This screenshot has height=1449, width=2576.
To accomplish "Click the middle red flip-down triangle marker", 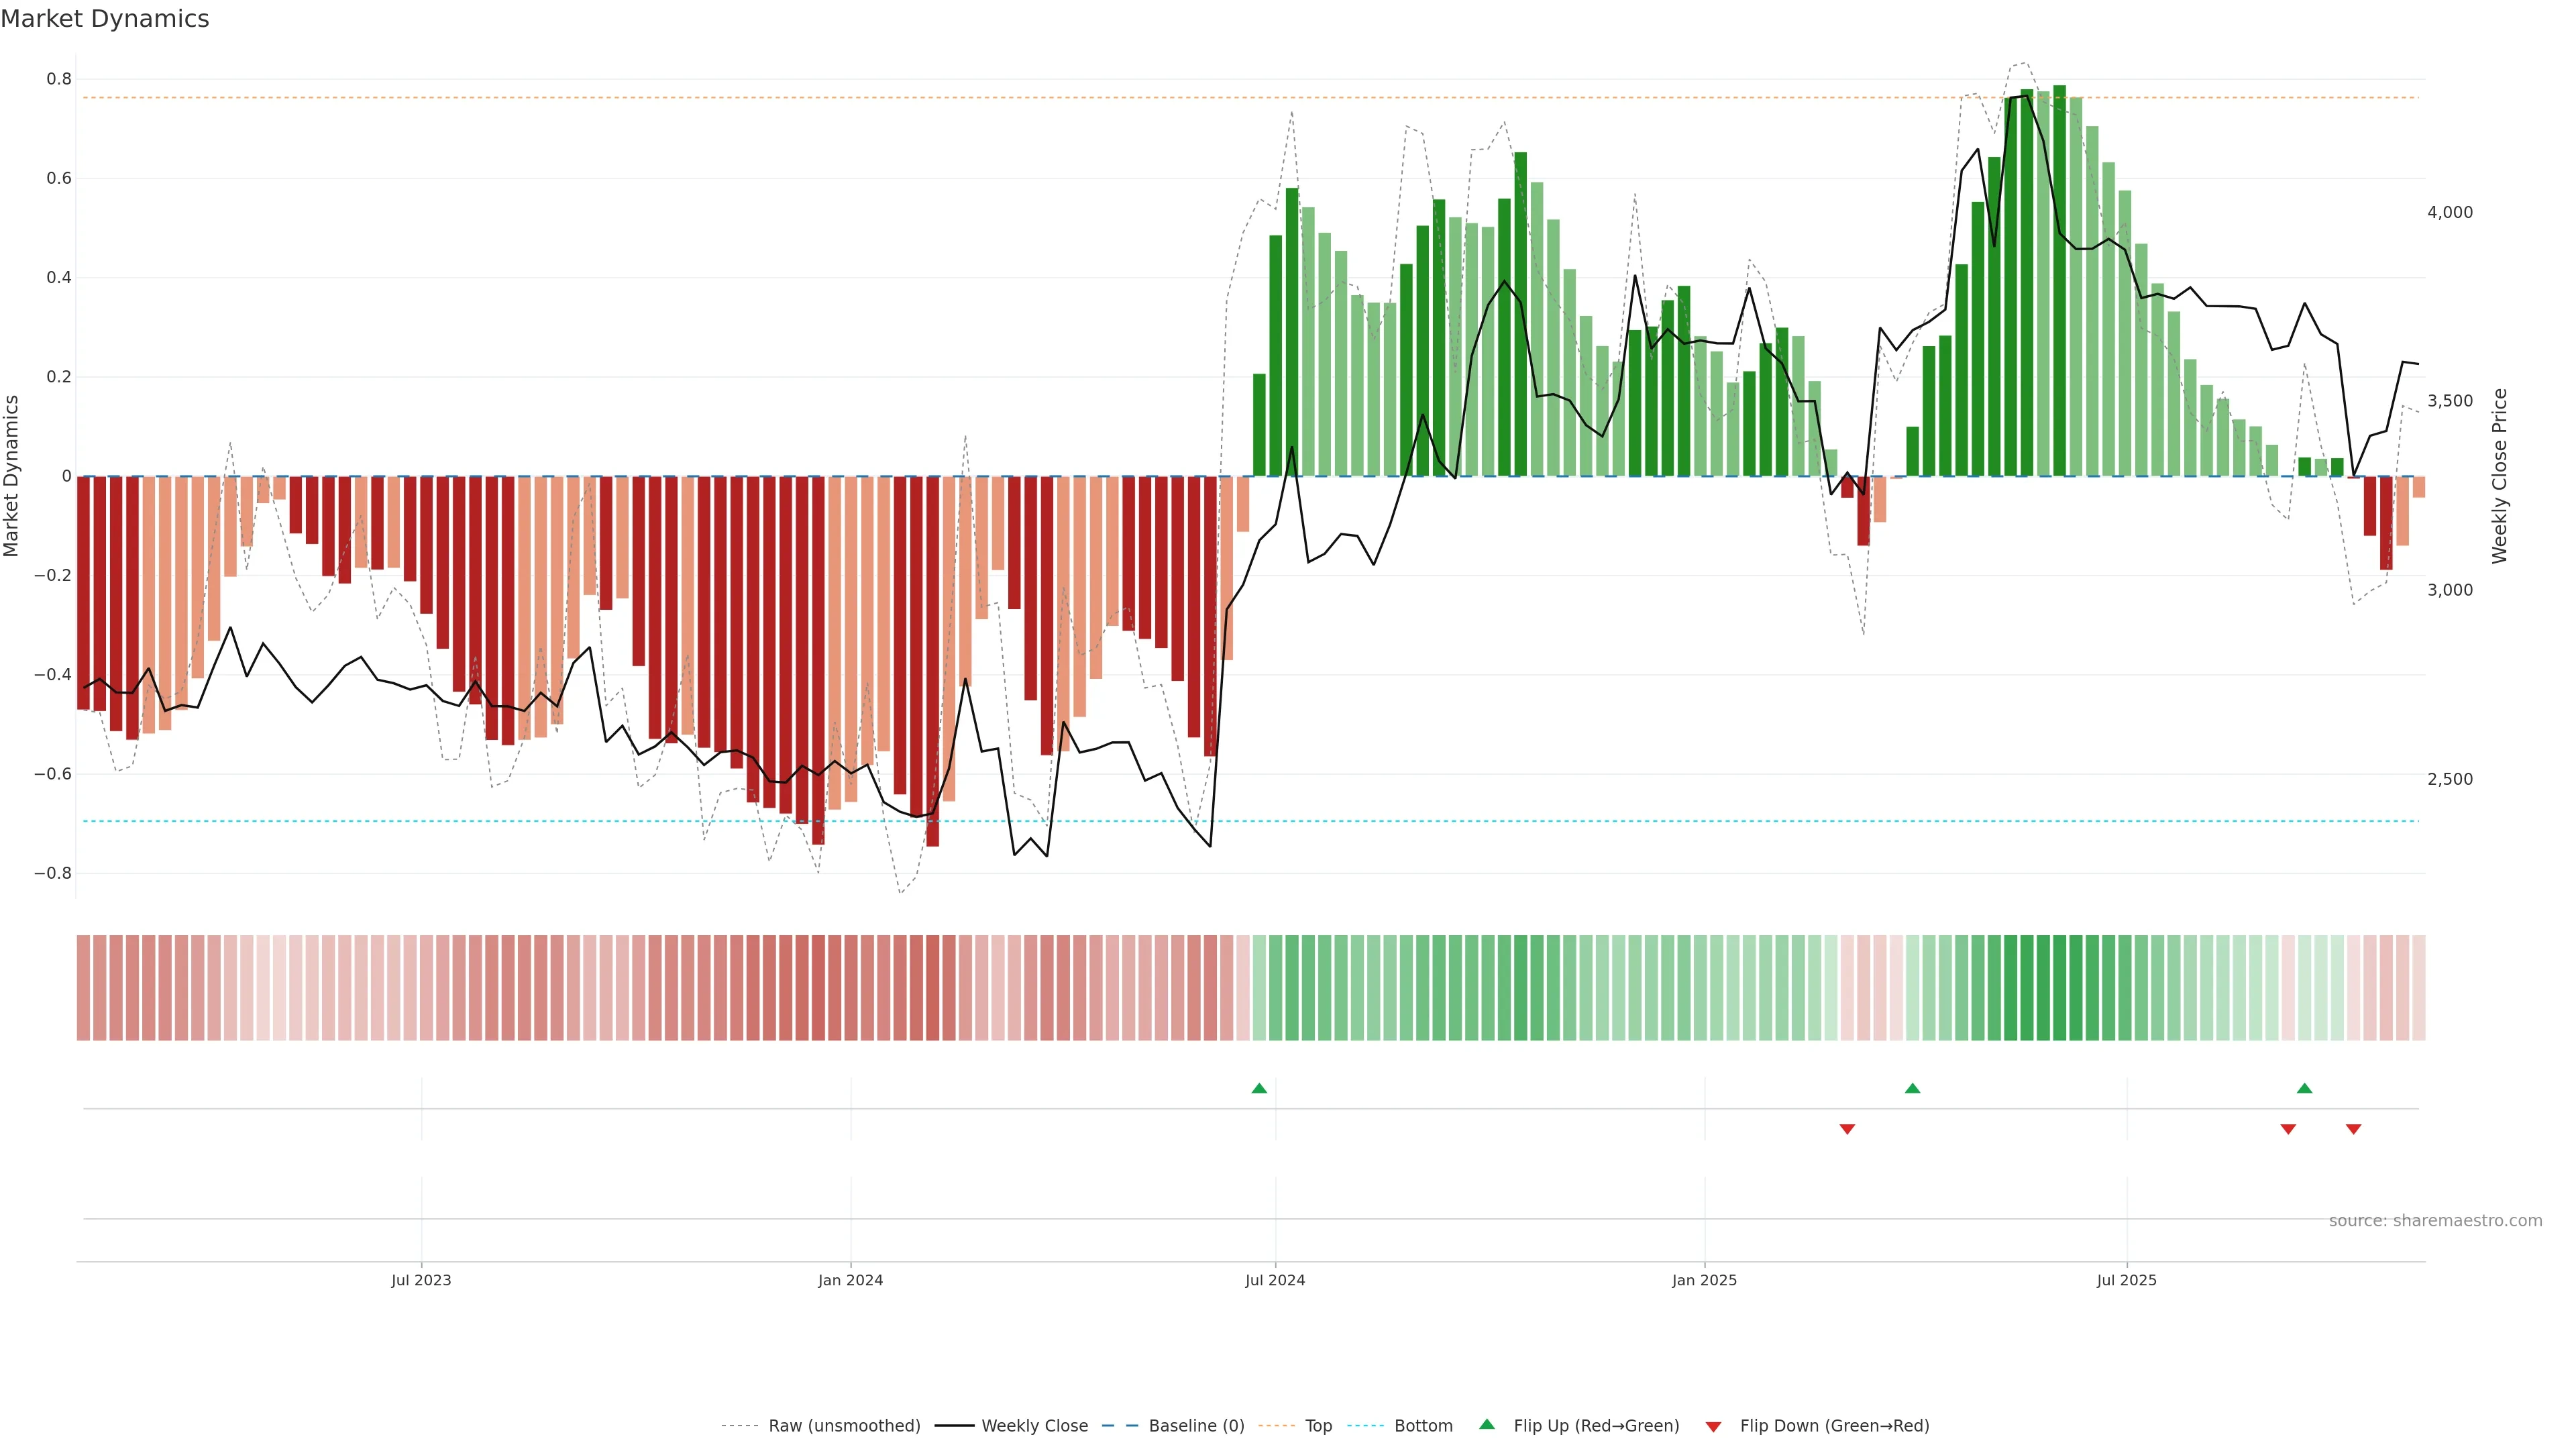I will click(x=2288, y=1129).
